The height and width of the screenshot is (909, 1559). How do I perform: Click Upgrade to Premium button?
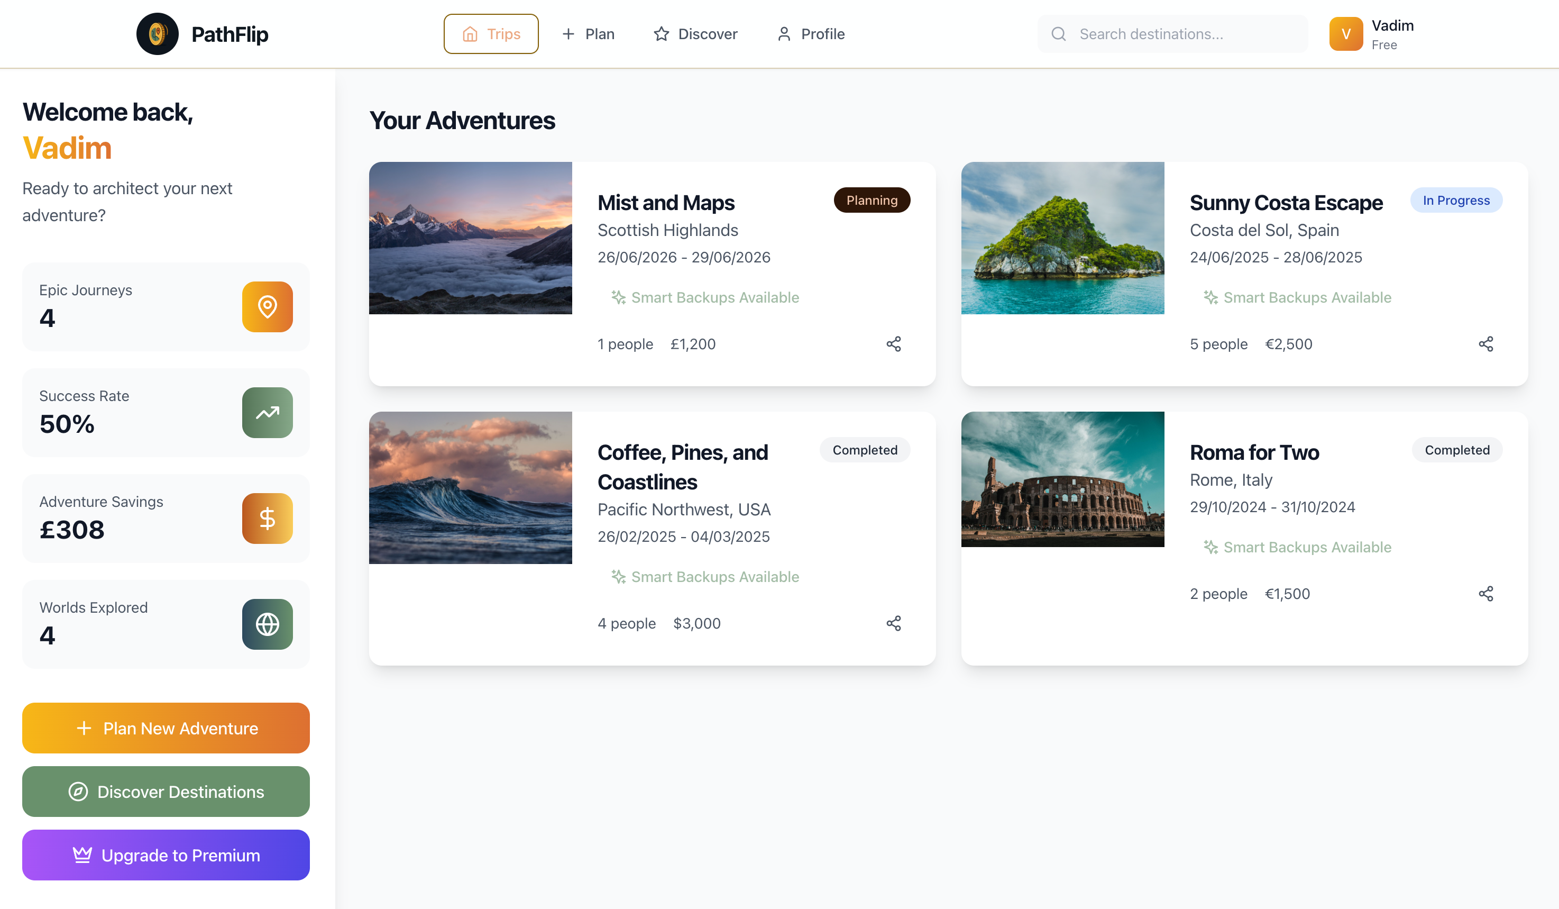166,855
